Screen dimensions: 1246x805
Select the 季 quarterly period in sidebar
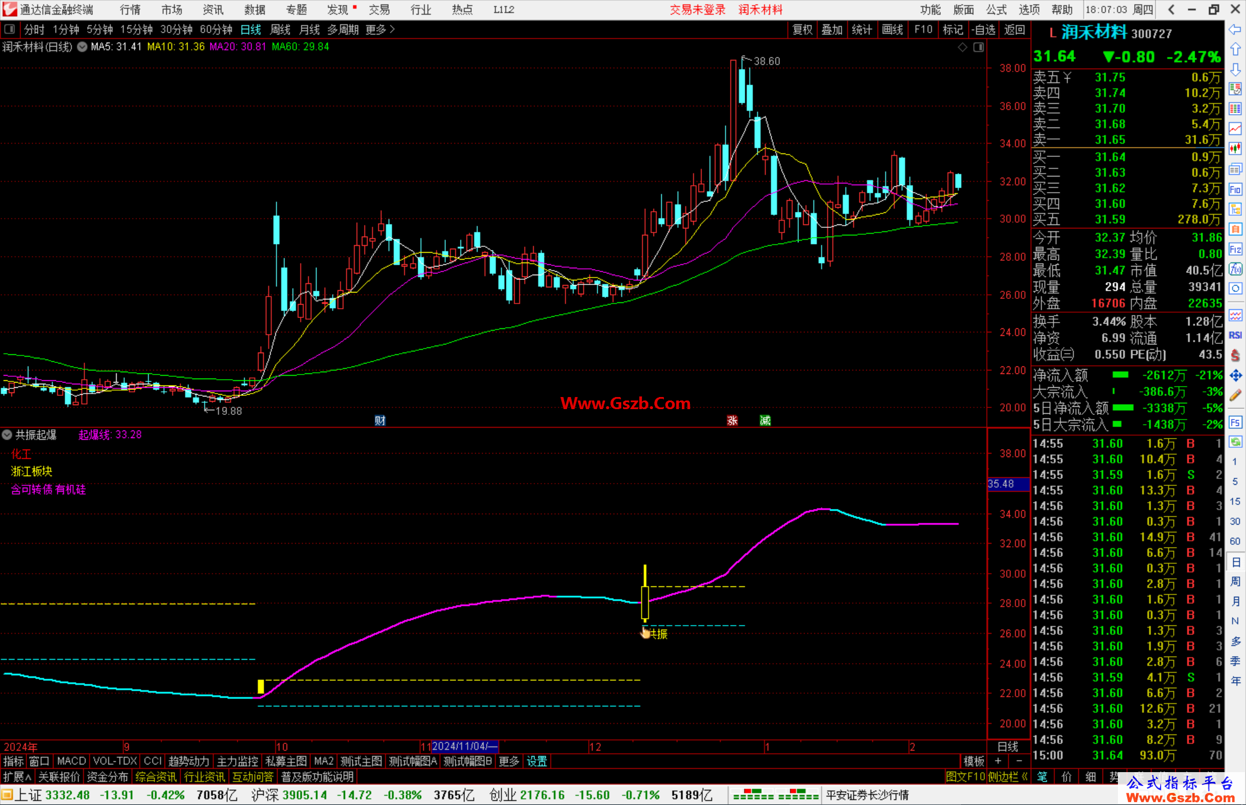coord(1235,661)
